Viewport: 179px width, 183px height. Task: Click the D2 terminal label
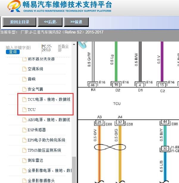[x=118, y=90]
